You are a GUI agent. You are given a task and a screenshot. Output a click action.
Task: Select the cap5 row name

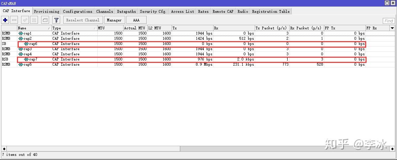(28, 65)
